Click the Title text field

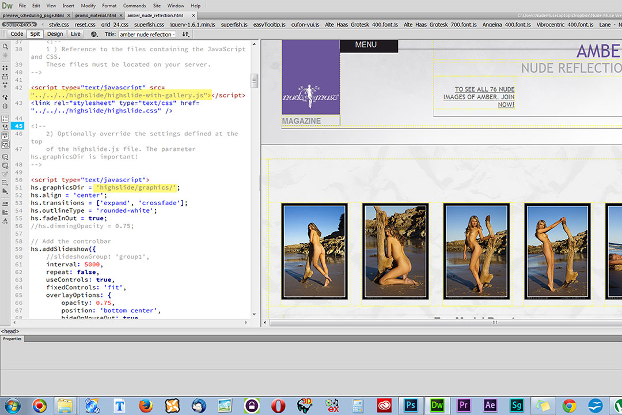(x=147, y=34)
